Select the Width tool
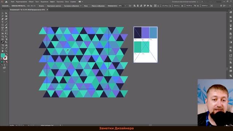This screenshot has width=233, height=131. pyautogui.click(x=3, y=33)
